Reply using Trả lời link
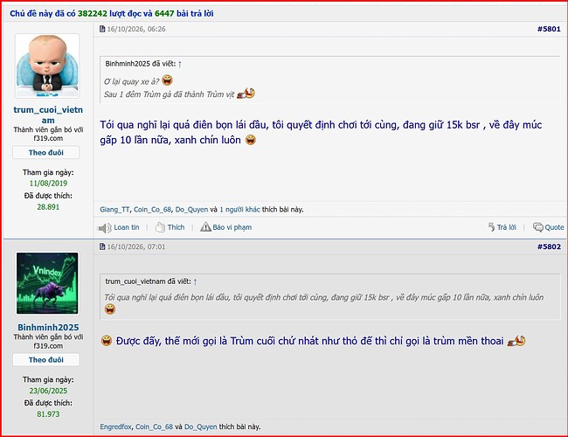Viewport: 568px width, 437px height. [506, 227]
